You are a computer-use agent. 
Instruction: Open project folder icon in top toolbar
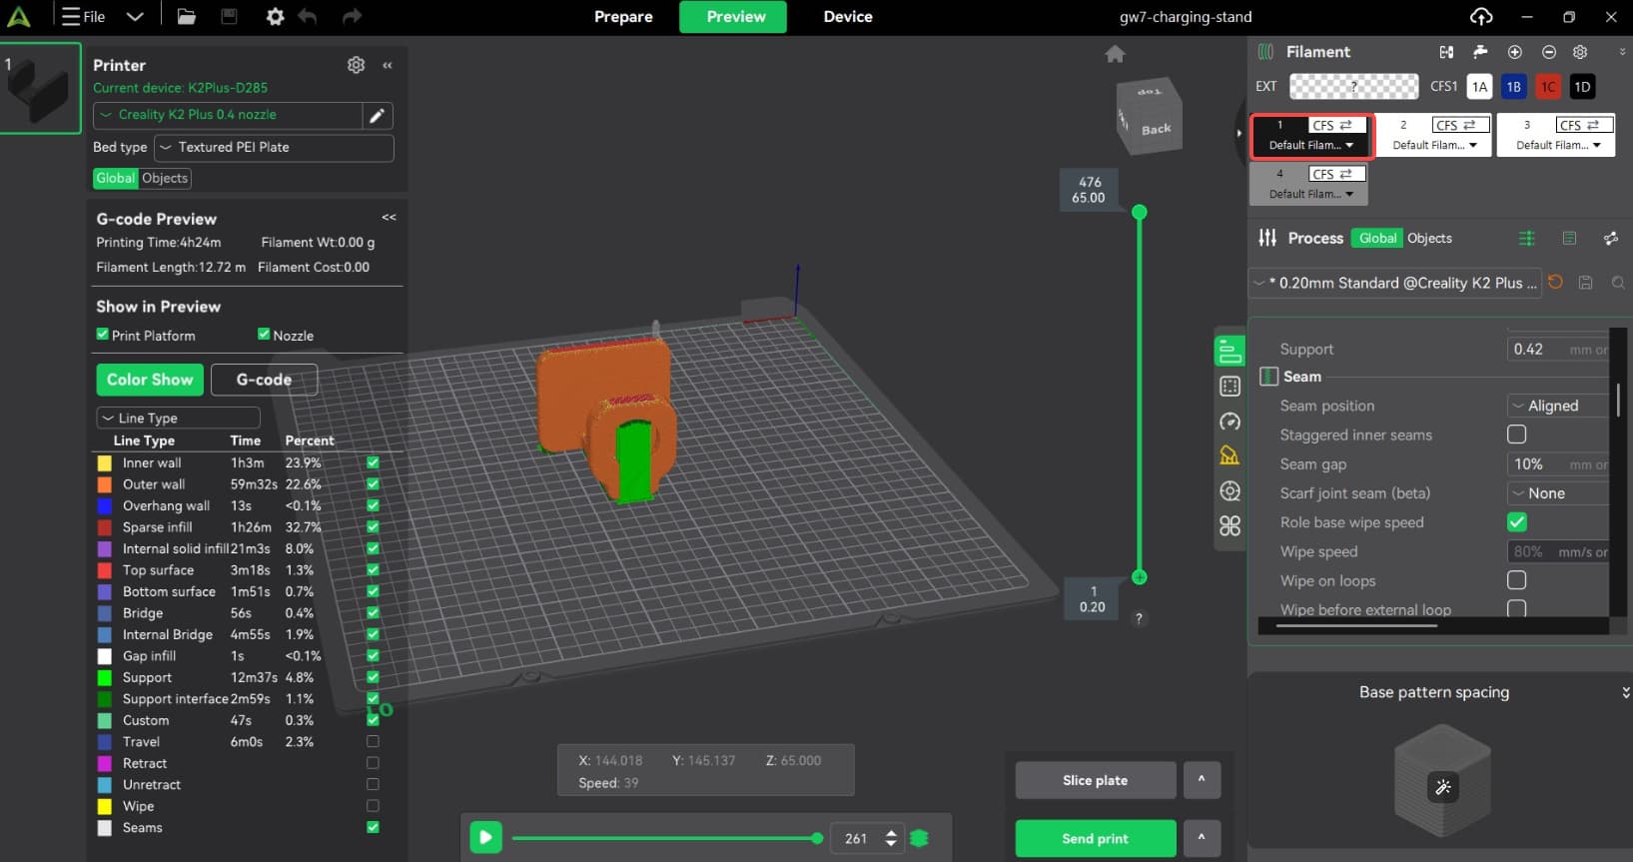pyautogui.click(x=186, y=16)
